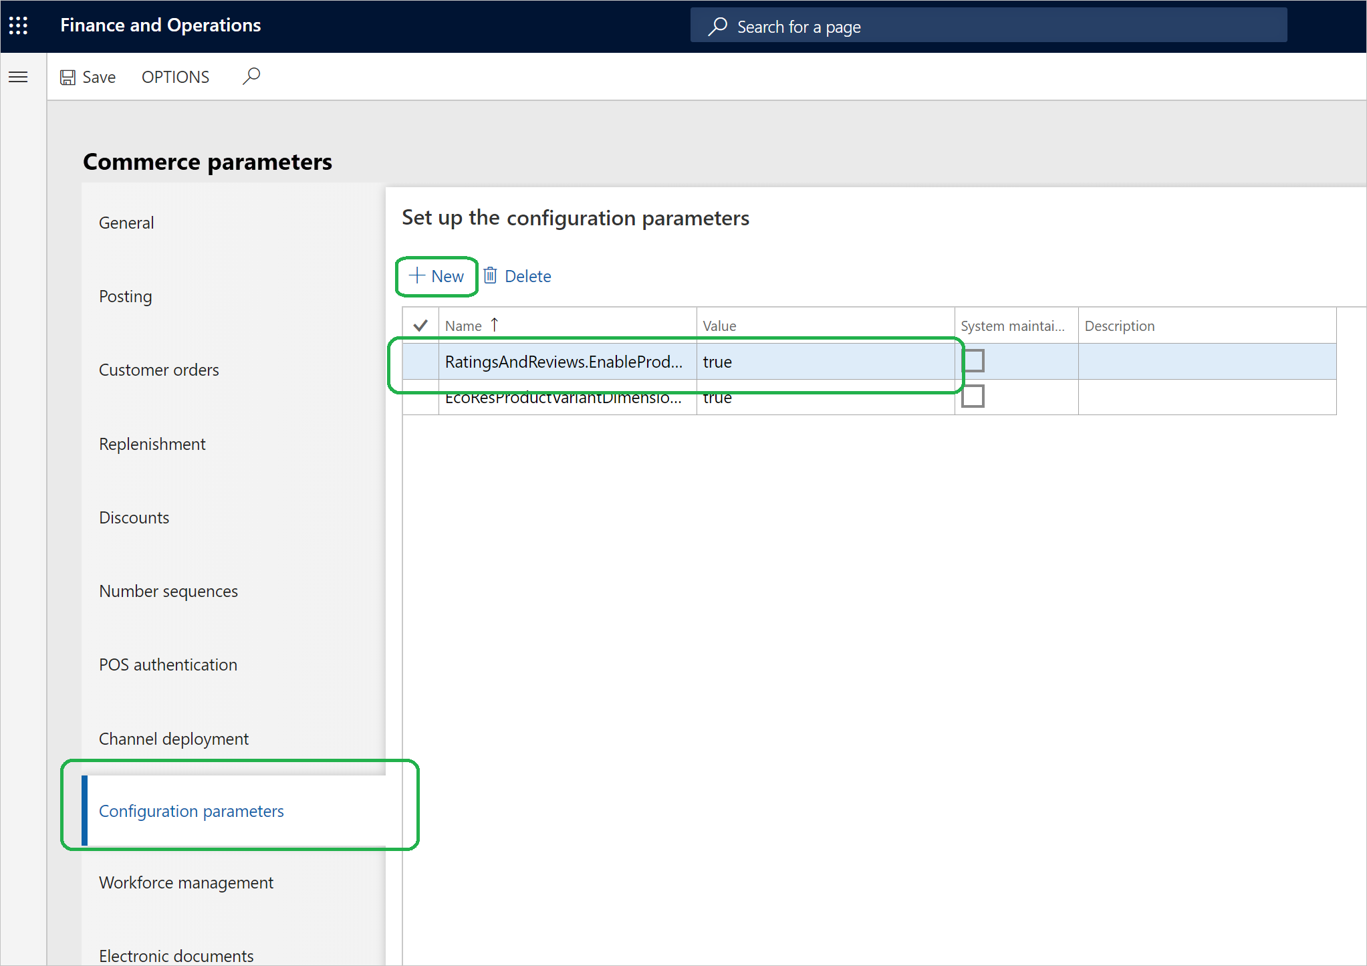This screenshot has width=1367, height=966.
Task: Expand the Posting section
Action: click(124, 296)
